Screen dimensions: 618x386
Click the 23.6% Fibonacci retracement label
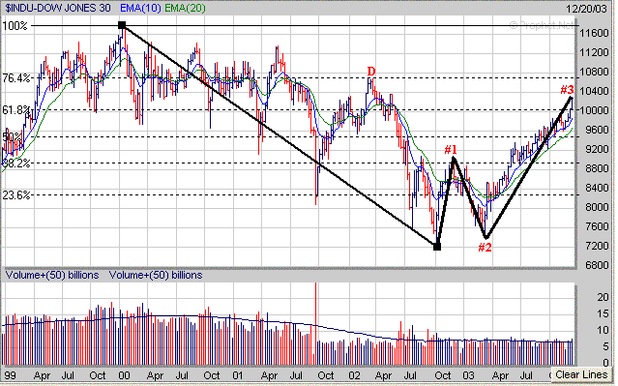(16, 195)
